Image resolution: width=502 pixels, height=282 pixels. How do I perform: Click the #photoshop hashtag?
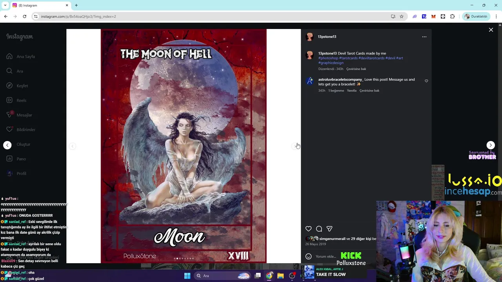[328, 58]
